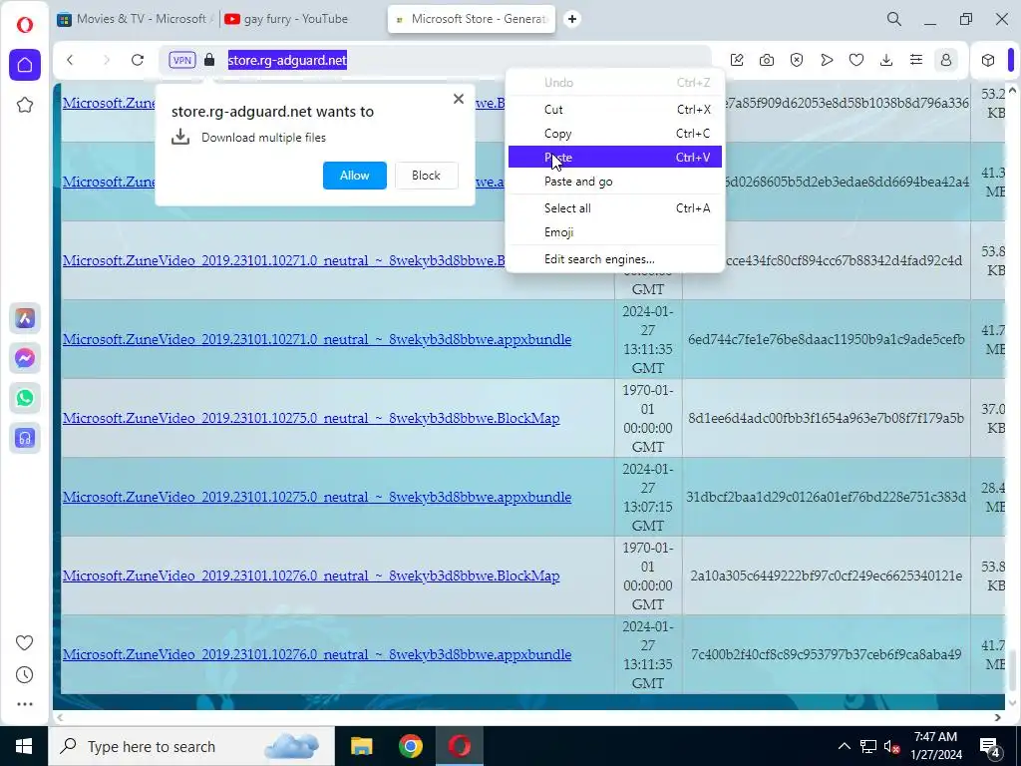Click taskbar search box
The height and width of the screenshot is (766, 1021).
coord(191,746)
